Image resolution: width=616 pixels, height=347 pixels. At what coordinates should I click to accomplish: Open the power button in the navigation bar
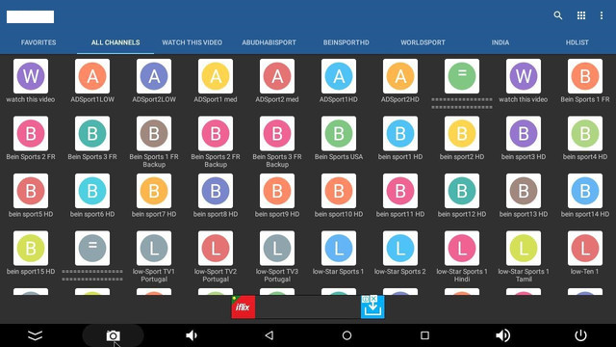tap(580, 335)
